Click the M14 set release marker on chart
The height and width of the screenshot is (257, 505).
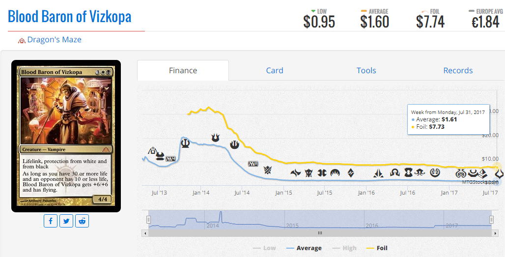point(170,159)
